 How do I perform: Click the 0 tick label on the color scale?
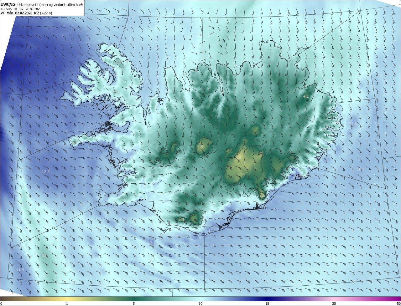tap(1, 303)
